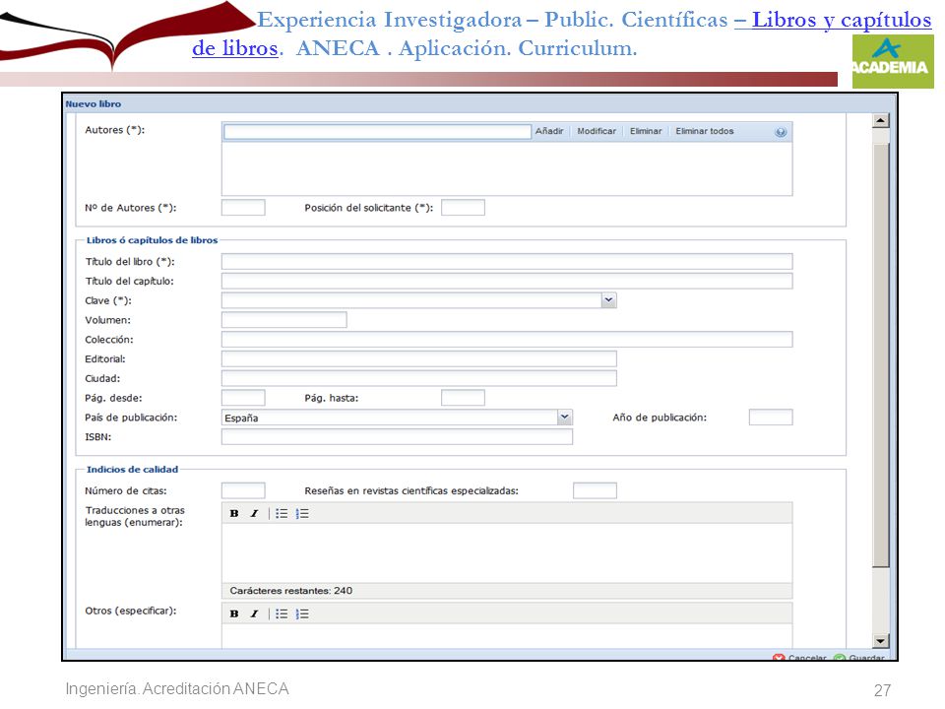Screen dimensions: 945x709
Task: Toggle bold in Otros (especificar) editor
Action: (x=234, y=613)
